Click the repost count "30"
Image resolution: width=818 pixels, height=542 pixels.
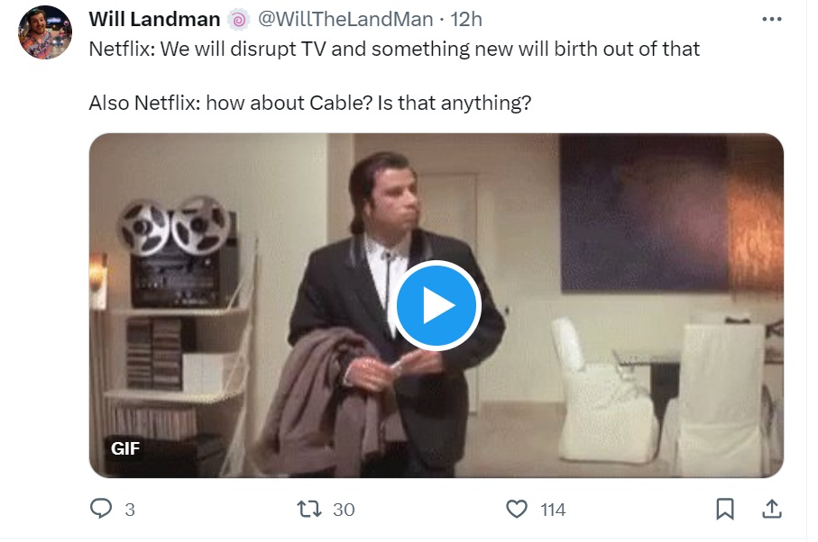[x=344, y=510]
